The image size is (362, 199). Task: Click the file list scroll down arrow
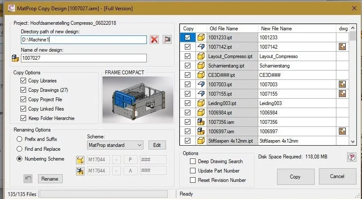click(x=353, y=142)
